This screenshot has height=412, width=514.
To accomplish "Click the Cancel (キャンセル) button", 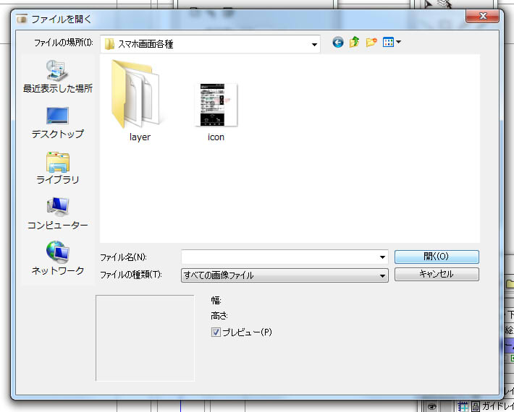I will (437, 274).
